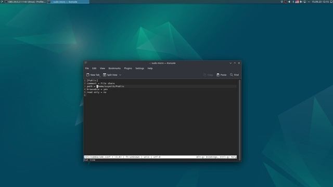The height and width of the screenshot is (187, 333).
Task: Maximize the Konsole window
Action: (x=235, y=63)
